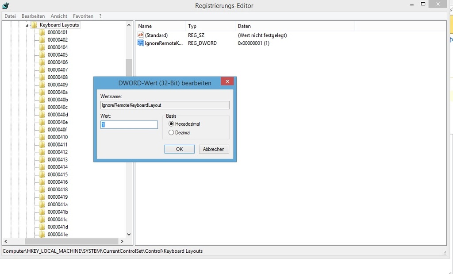
Task: Click the tree horizontal scroll right arrow
Action: click(x=122, y=241)
